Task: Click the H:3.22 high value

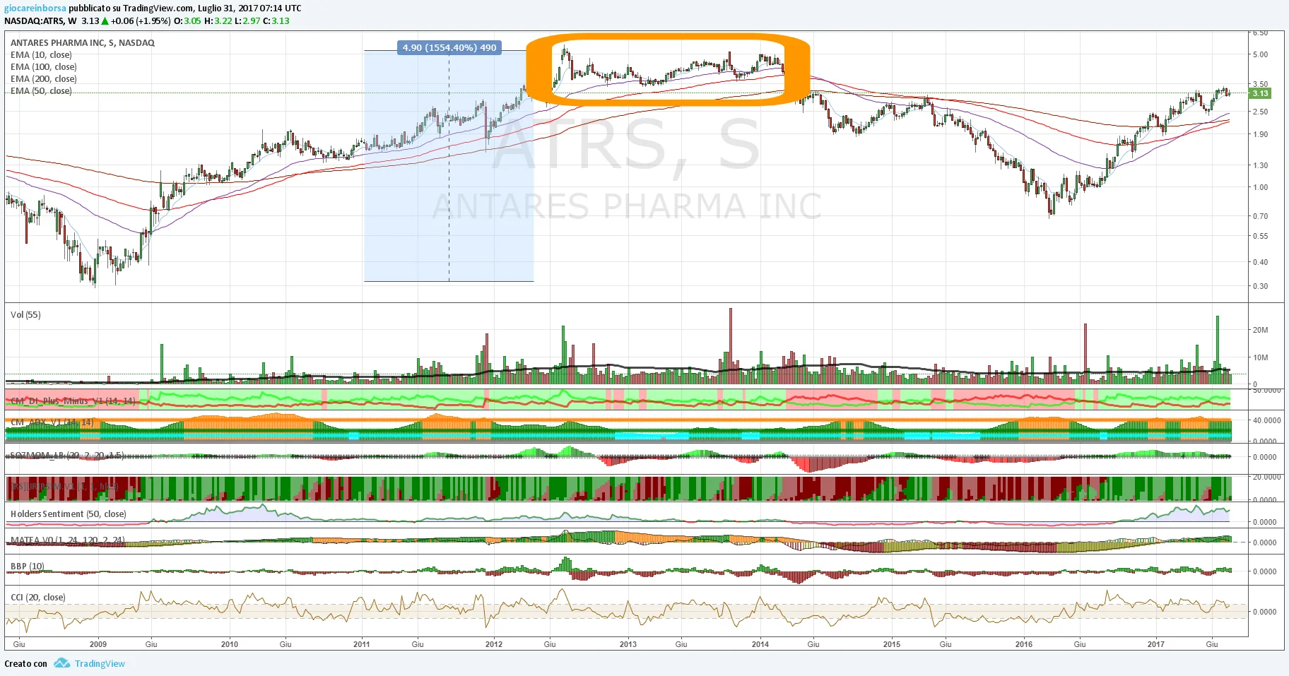Action: (218, 21)
